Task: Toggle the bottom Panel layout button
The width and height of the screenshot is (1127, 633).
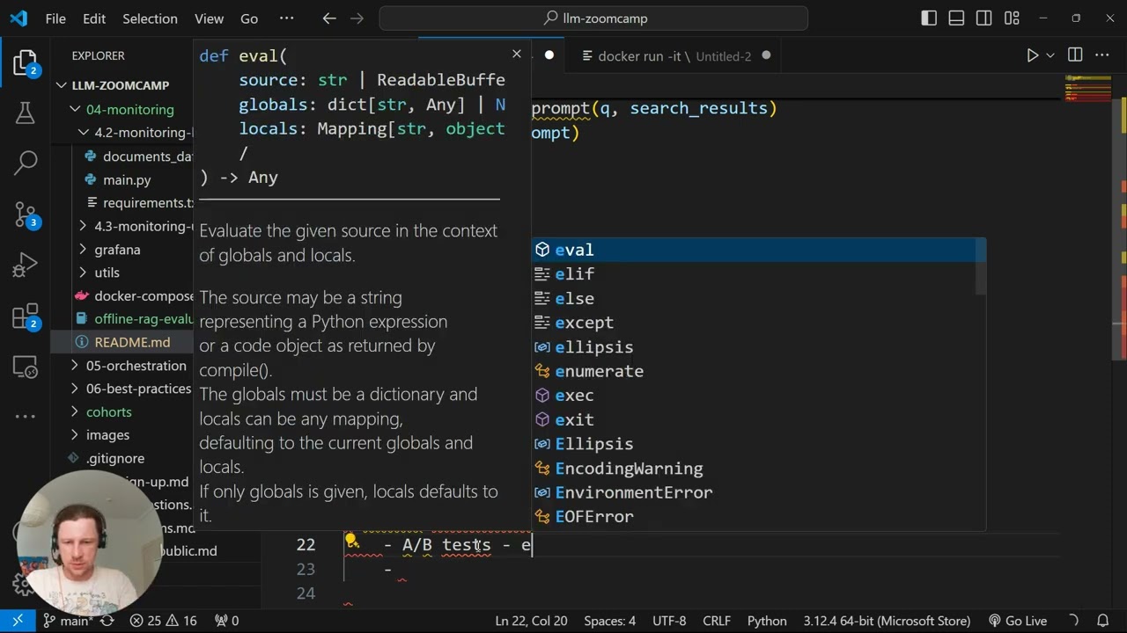Action: [x=957, y=18]
